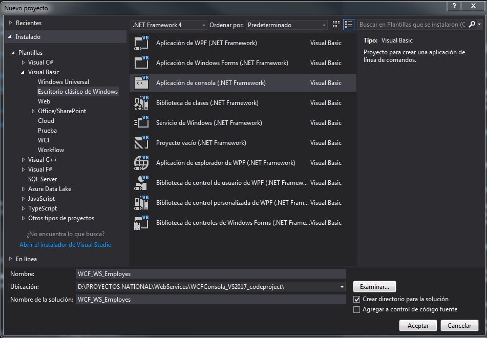The height and width of the screenshot is (338, 487).
Task: Collapse the Plantillas tree node
Action: [x=13, y=53]
